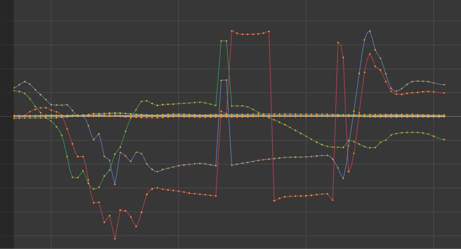Select the blue curve's small peak near left edge

tap(24, 82)
